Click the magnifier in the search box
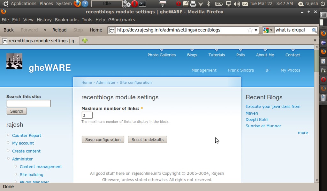This screenshot has width=327, height=191. coord(314,30)
